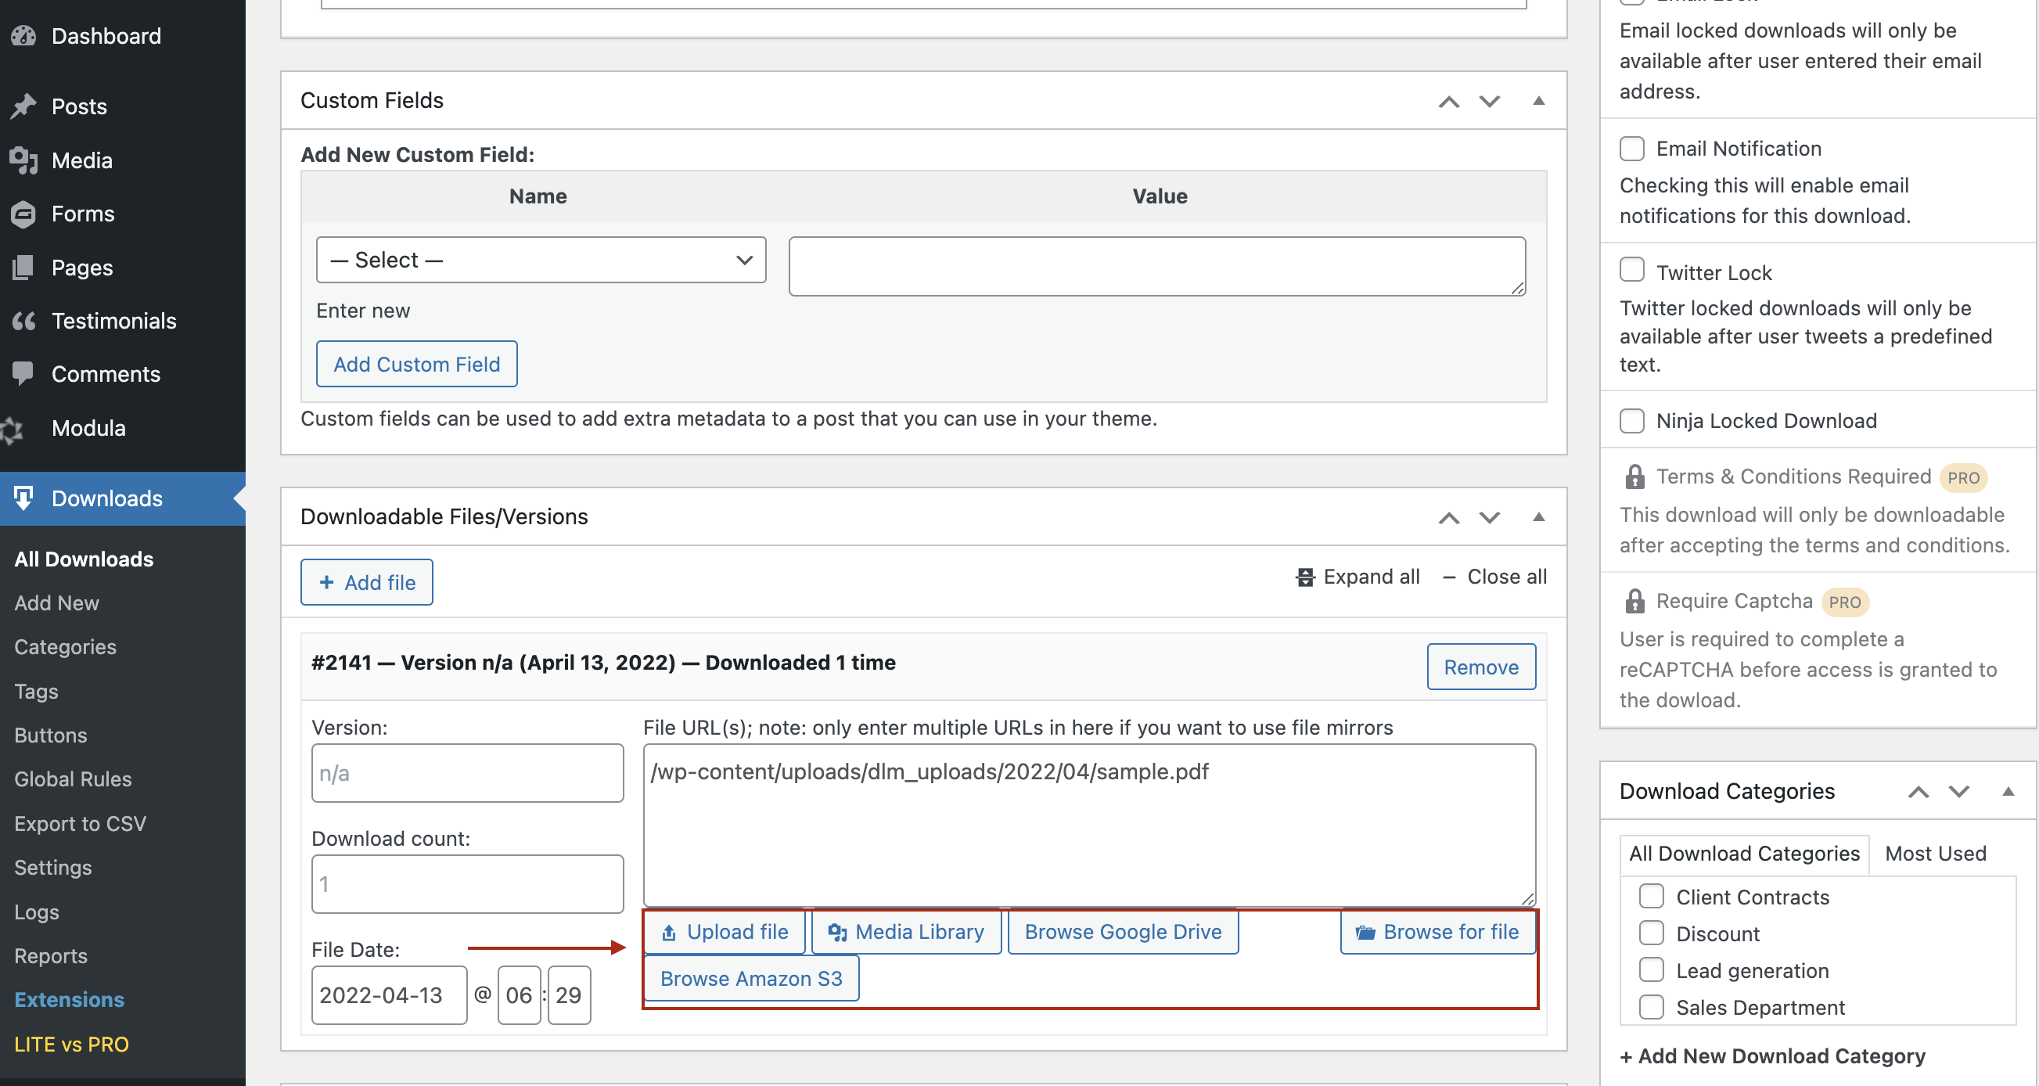
Task: Click the Add file button
Action: click(367, 581)
